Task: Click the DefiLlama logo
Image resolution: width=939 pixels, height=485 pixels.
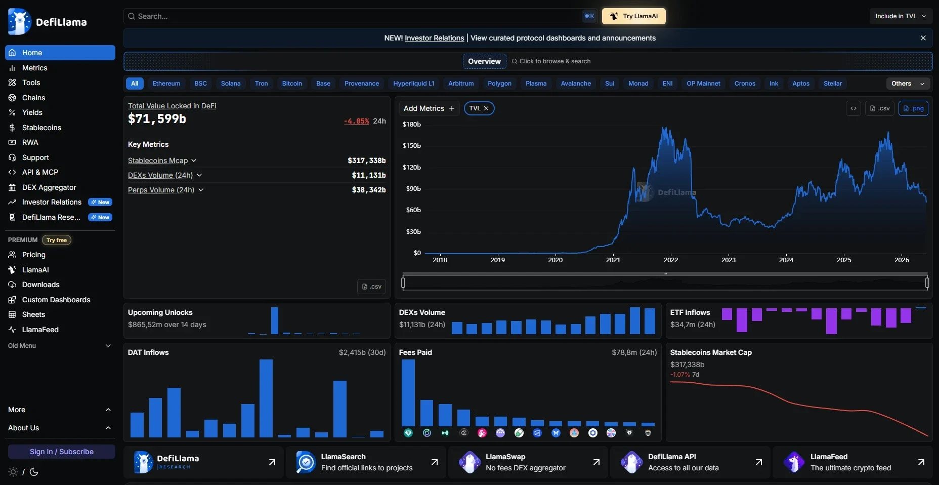Action: point(48,22)
